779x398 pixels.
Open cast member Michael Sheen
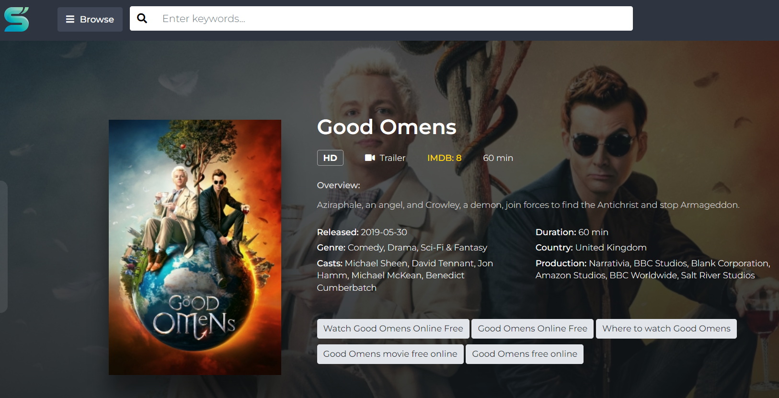pyautogui.click(x=376, y=263)
